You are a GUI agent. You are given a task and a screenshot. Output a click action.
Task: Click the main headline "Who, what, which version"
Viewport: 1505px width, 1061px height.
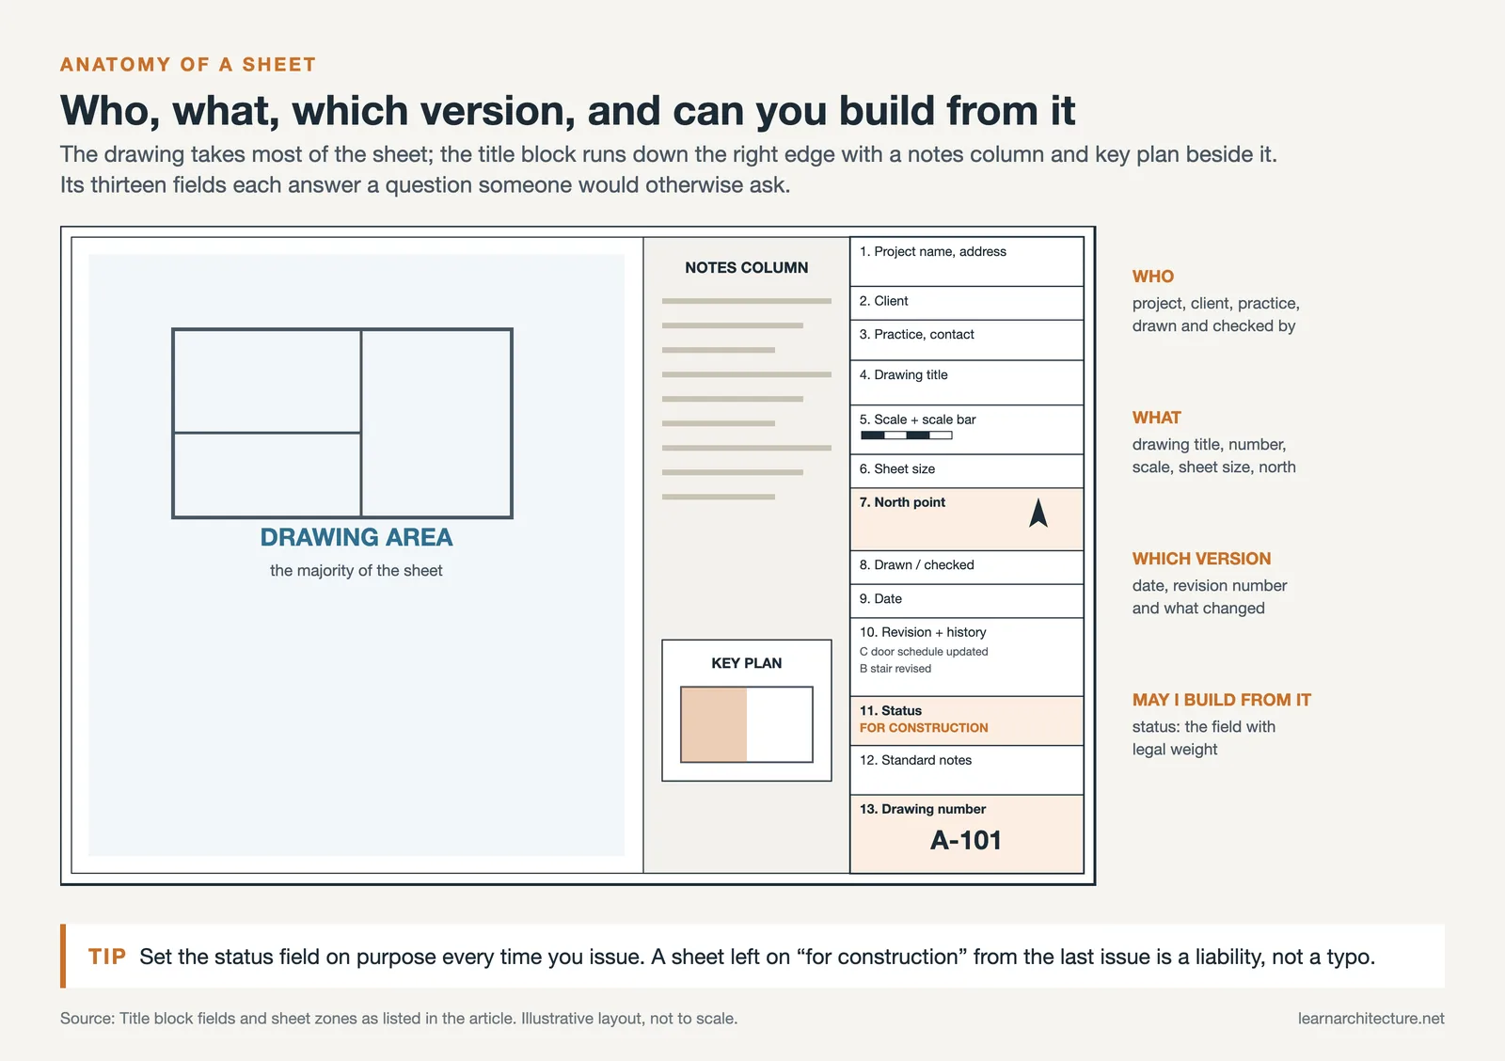[568, 111]
